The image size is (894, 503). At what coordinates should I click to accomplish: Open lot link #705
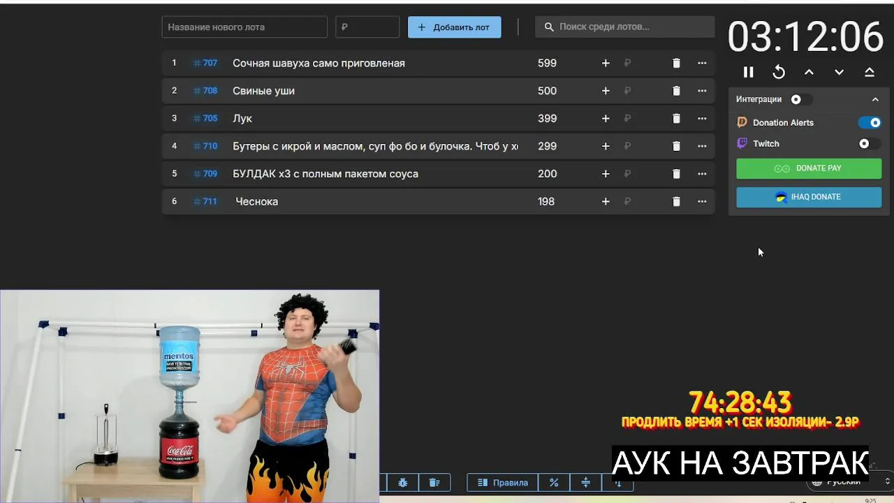coord(205,119)
